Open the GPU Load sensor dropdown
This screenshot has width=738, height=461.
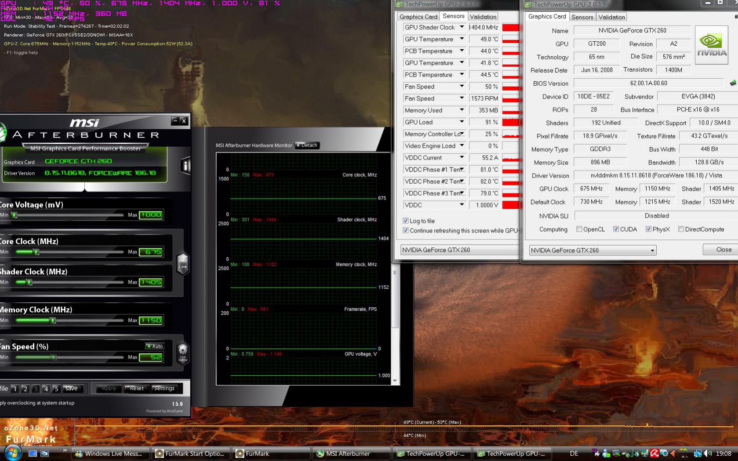tap(462, 122)
